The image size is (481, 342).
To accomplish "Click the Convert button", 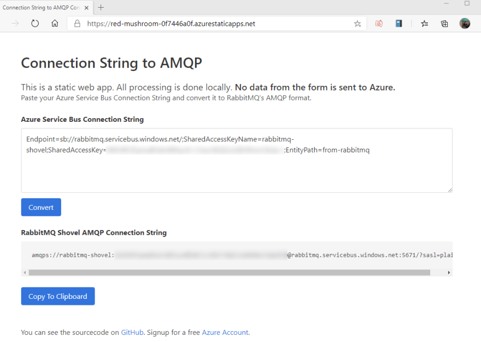I will [41, 208].
